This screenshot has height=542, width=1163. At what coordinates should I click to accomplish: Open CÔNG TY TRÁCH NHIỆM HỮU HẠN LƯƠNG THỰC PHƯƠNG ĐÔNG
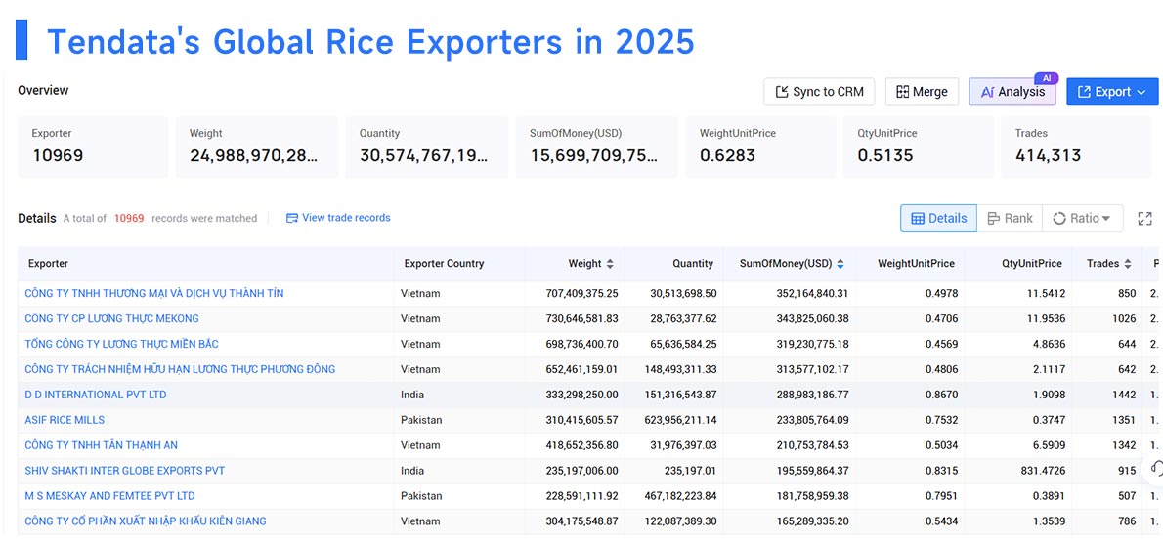pyautogui.click(x=180, y=369)
